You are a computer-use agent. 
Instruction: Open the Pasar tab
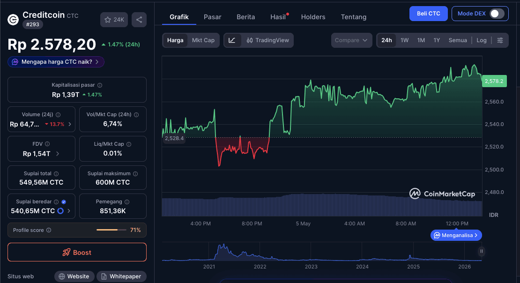pyautogui.click(x=212, y=17)
